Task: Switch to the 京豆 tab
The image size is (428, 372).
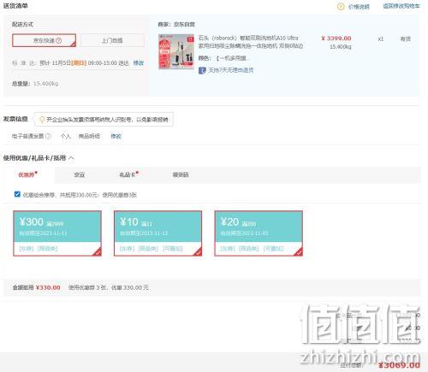Action: click(x=79, y=174)
